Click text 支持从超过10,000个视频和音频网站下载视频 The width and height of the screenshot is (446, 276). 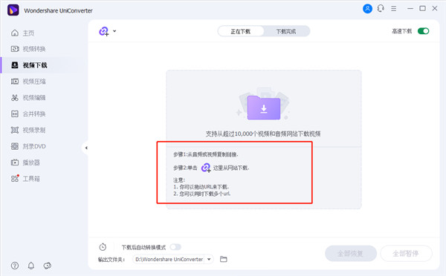coord(263,134)
